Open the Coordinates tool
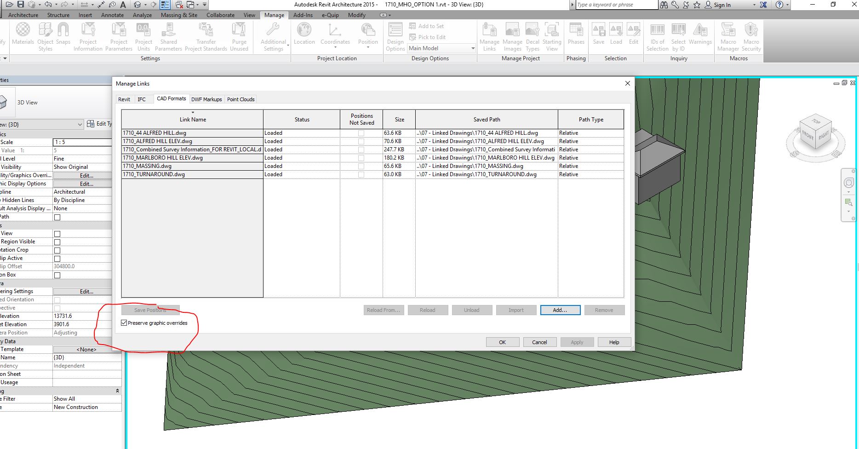 pos(335,36)
